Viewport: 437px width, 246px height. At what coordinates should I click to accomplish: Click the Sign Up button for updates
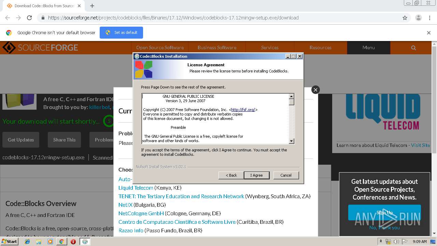click(x=384, y=213)
